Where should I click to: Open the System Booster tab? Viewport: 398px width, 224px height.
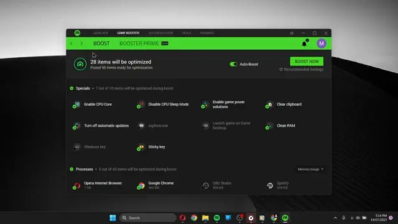(x=160, y=33)
